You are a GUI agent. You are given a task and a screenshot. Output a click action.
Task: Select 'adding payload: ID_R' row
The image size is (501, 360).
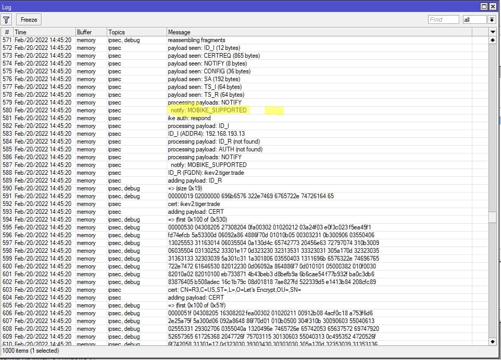point(245,181)
